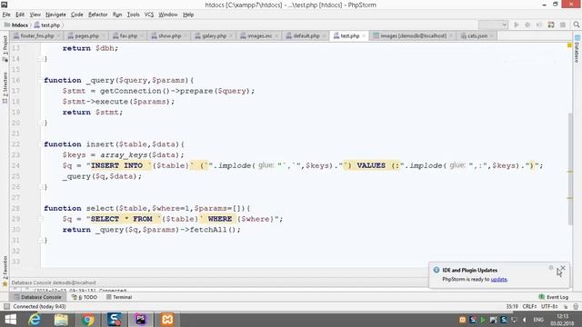The width and height of the screenshot is (582, 327).
Task: Close the test.php editor tab
Action: [x=364, y=36]
